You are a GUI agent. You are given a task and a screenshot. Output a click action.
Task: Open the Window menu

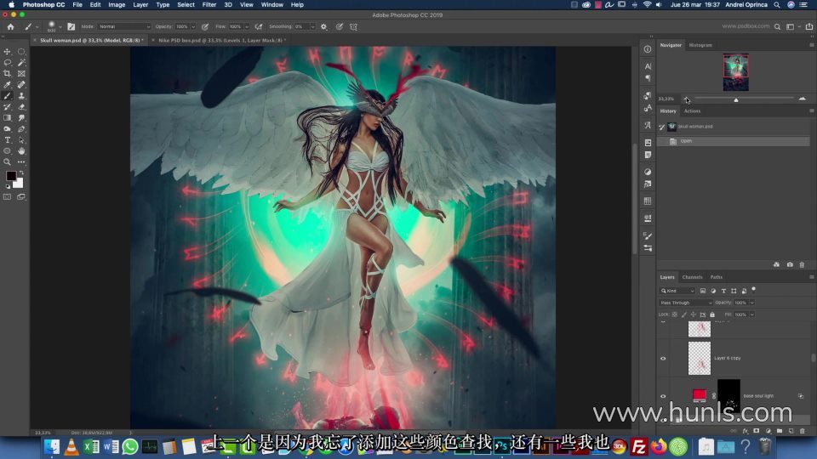pos(272,5)
